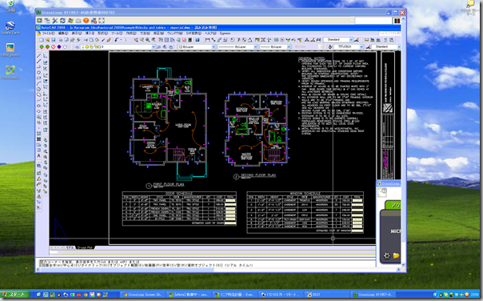Open the TITLEBLK text style dropdown
483x301 pixels.
point(361,47)
